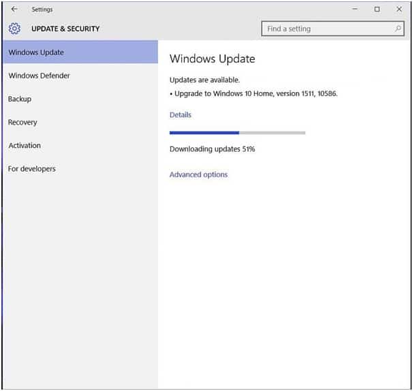Go back using the back arrow

(x=14, y=10)
